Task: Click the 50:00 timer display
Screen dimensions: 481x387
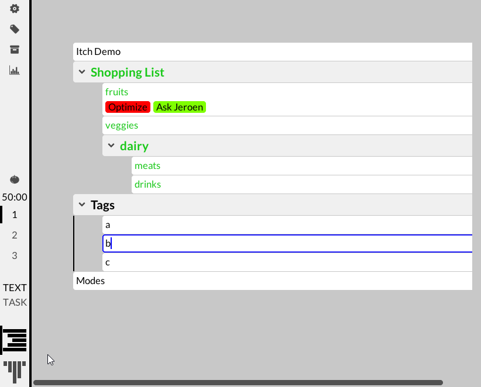Action: tap(15, 197)
